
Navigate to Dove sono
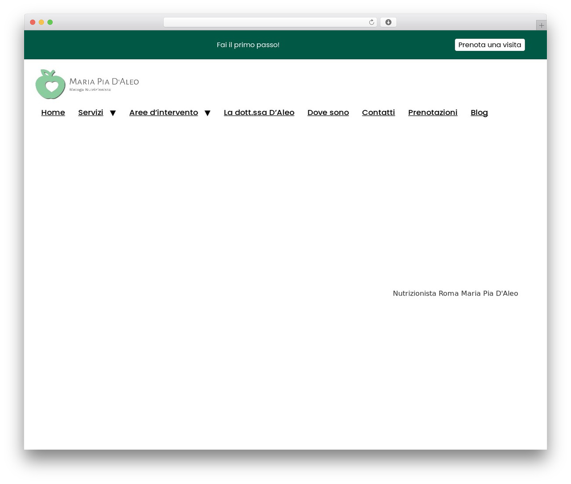click(x=328, y=113)
